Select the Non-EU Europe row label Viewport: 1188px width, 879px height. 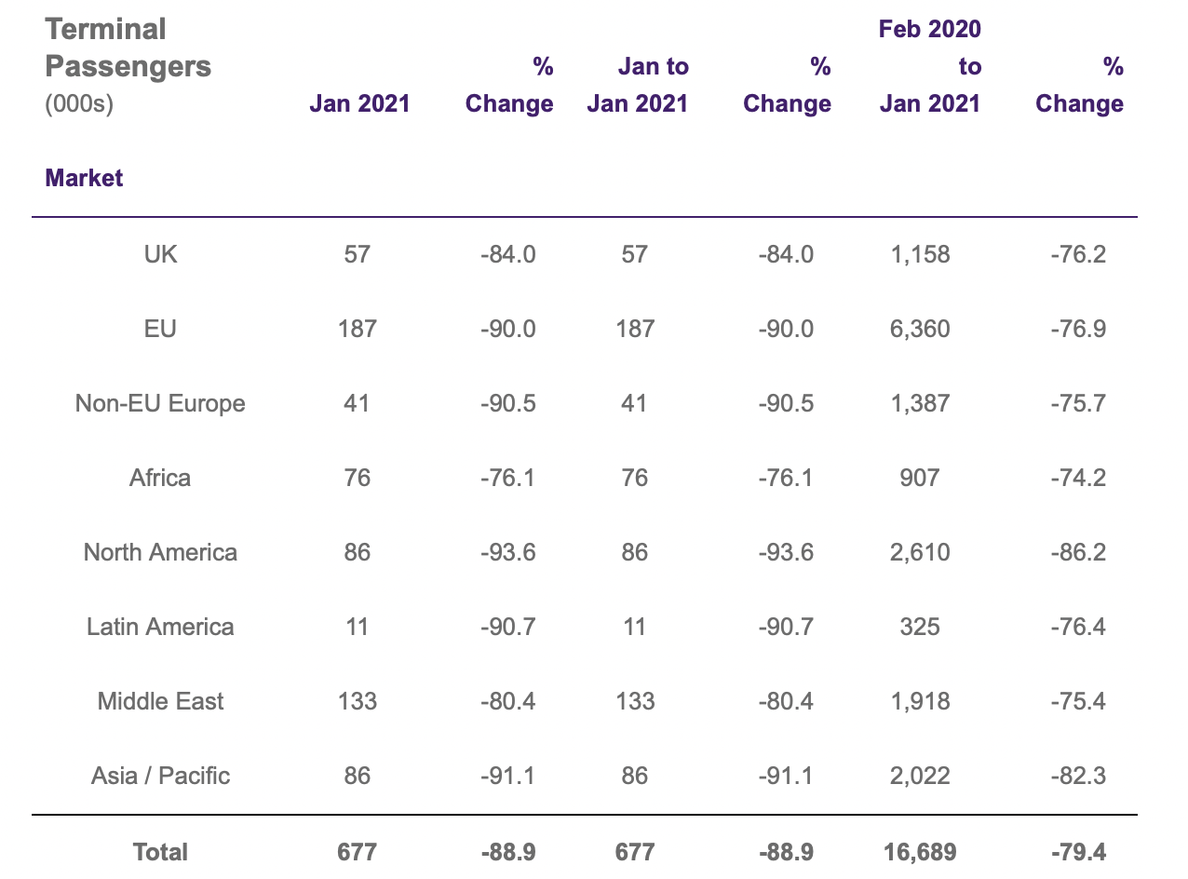point(160,403)
